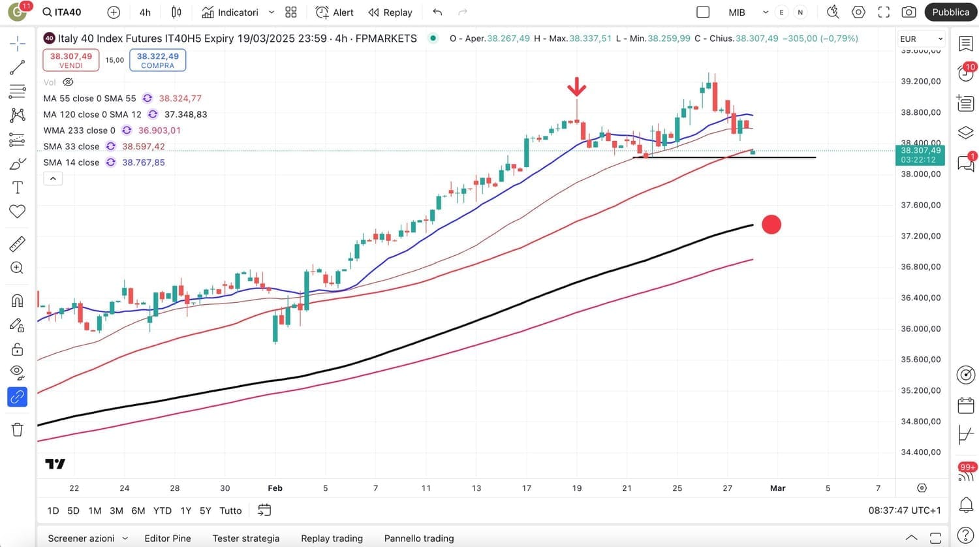Toggle volume indicator visibility eye icon
The image size is (979, 547).
tap(68, 82)
